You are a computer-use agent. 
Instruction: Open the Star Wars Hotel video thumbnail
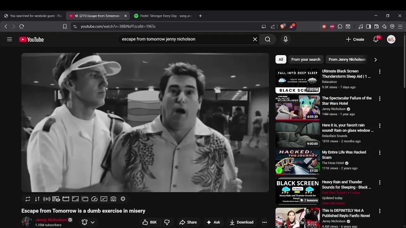coord(298,108)
